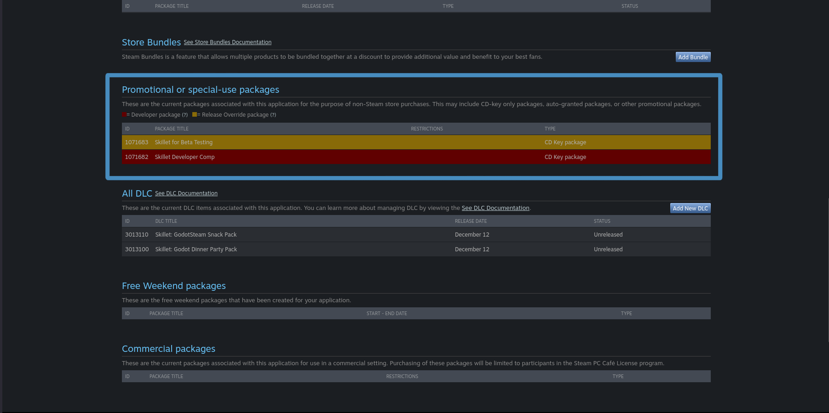Click DLC ID 3013100

(x=137, y=249)
